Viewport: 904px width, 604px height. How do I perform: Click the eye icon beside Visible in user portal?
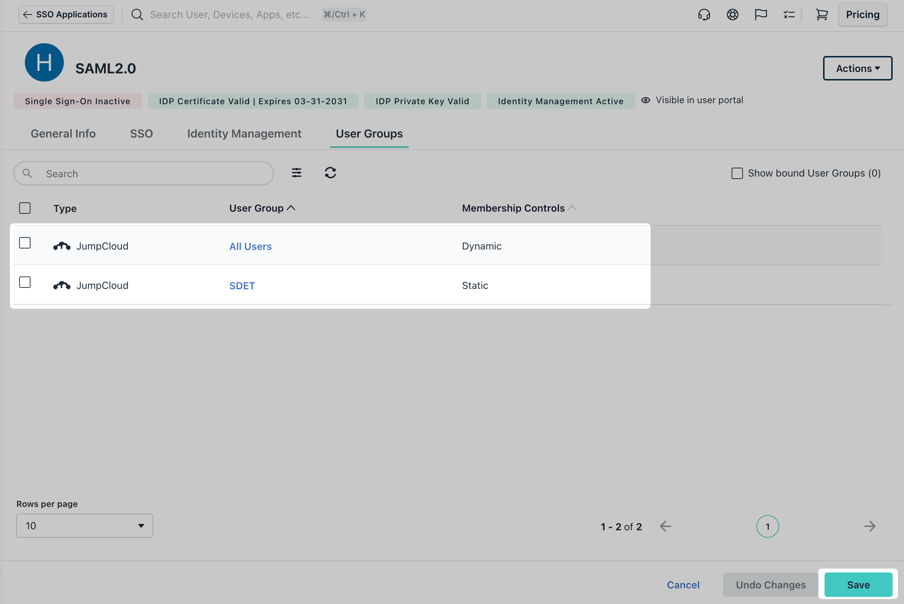[x=646, y=100]
